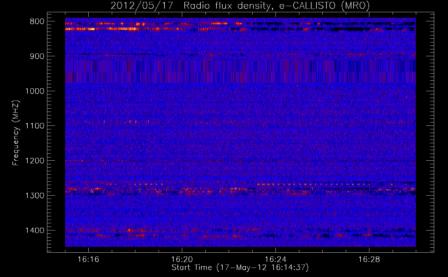Click the 1200 frequency axis label
This screenshot has height=277, width=448.
click(x=35, y=161)
